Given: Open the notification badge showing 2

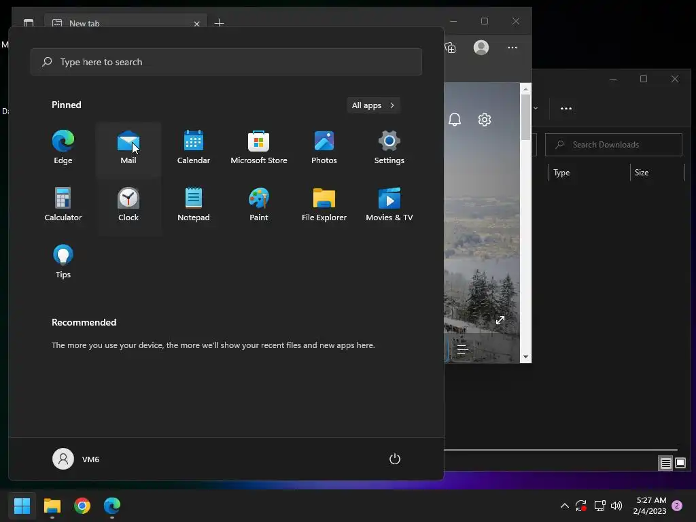Looking at the screenshot, I should [677, 506].
